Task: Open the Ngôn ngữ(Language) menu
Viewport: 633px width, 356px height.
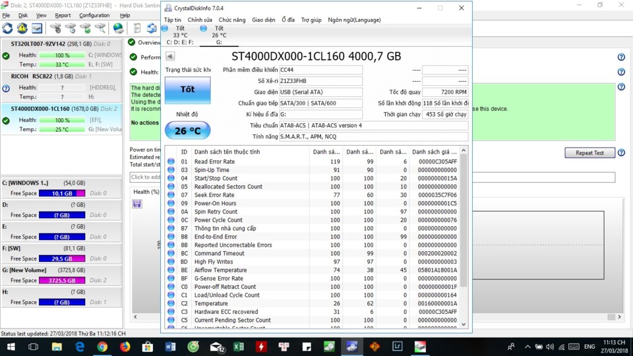Action: [354, 20]
